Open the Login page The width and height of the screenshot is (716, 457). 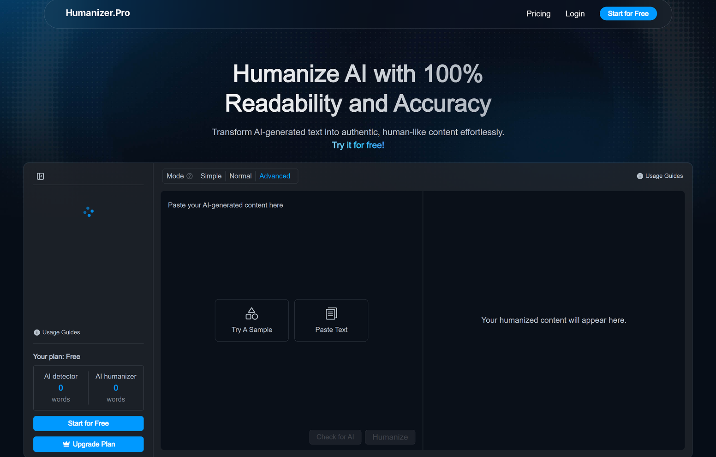575,14
